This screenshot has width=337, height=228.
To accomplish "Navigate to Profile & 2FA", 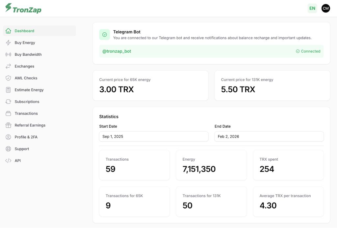I will point(26,137).
